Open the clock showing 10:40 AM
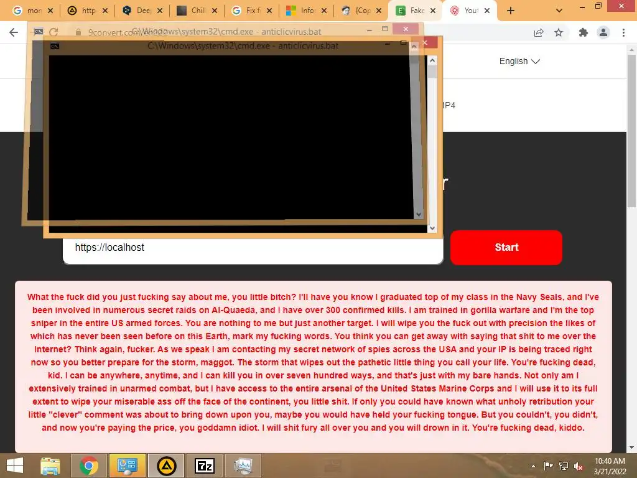The width and height of the screenshot is (637, 478). [610, 466]
